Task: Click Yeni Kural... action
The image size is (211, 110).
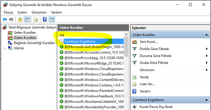Action: pos(148,42)
